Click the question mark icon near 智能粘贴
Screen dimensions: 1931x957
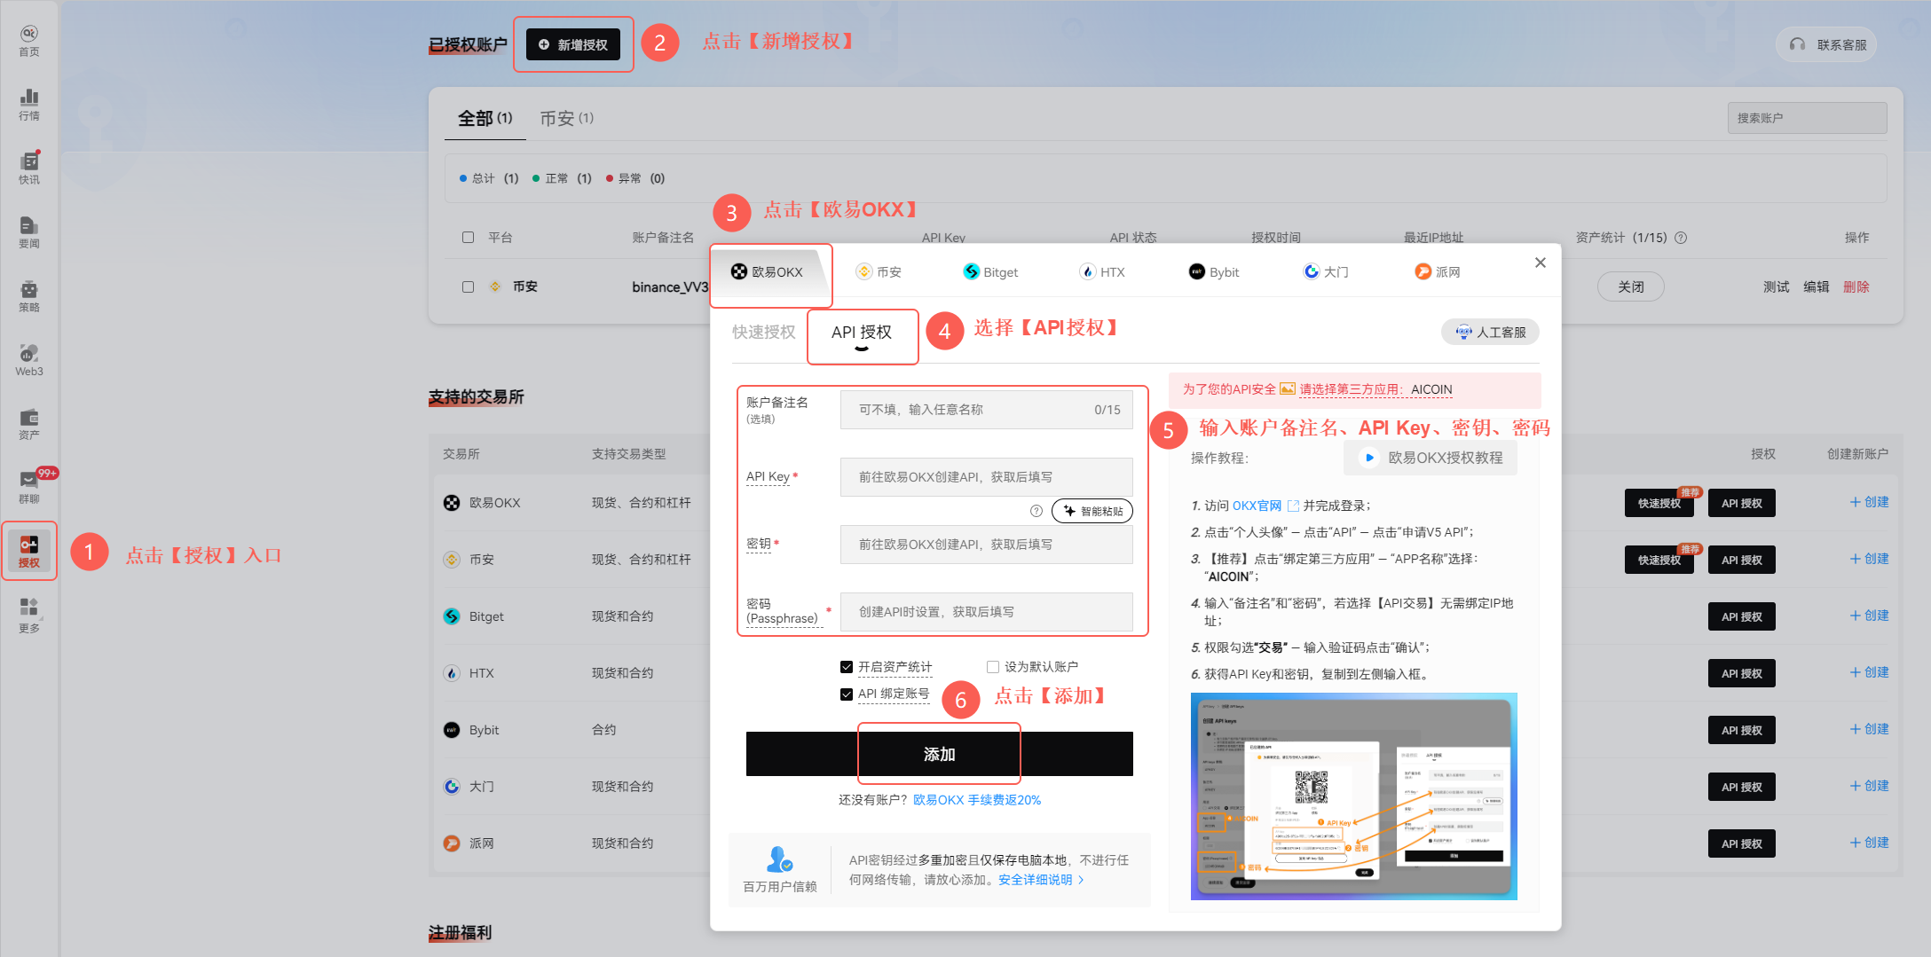1036,511
